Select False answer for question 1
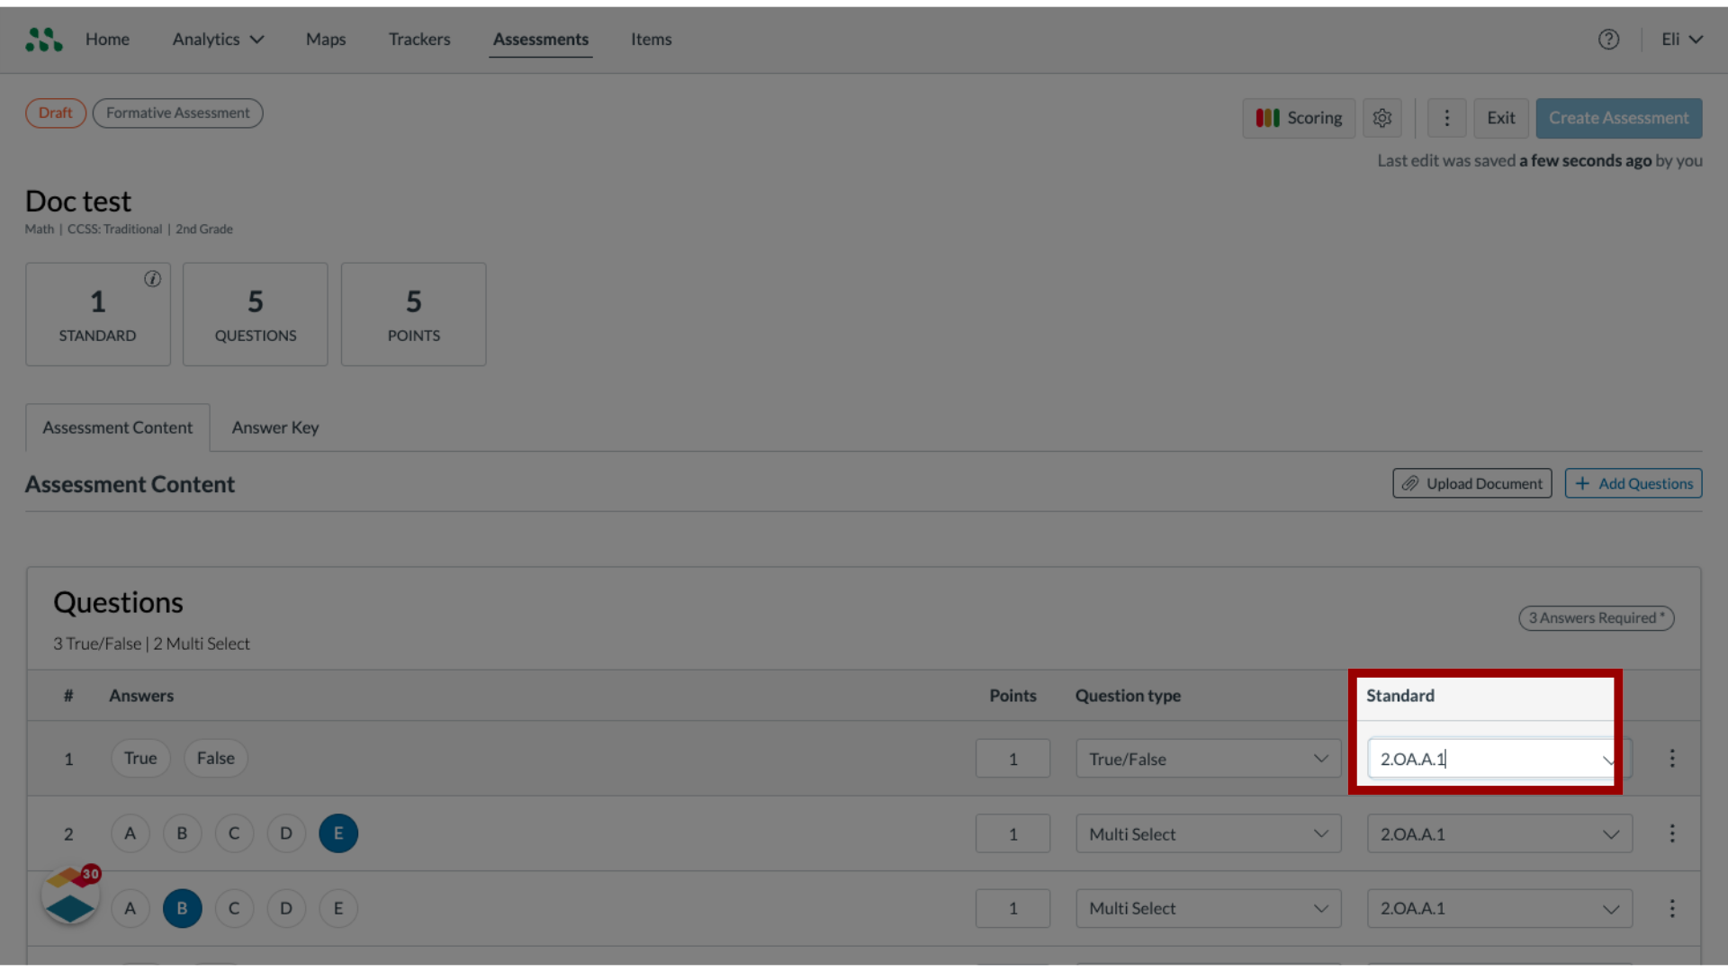The image size is (1728, 972). pos(216,759)
